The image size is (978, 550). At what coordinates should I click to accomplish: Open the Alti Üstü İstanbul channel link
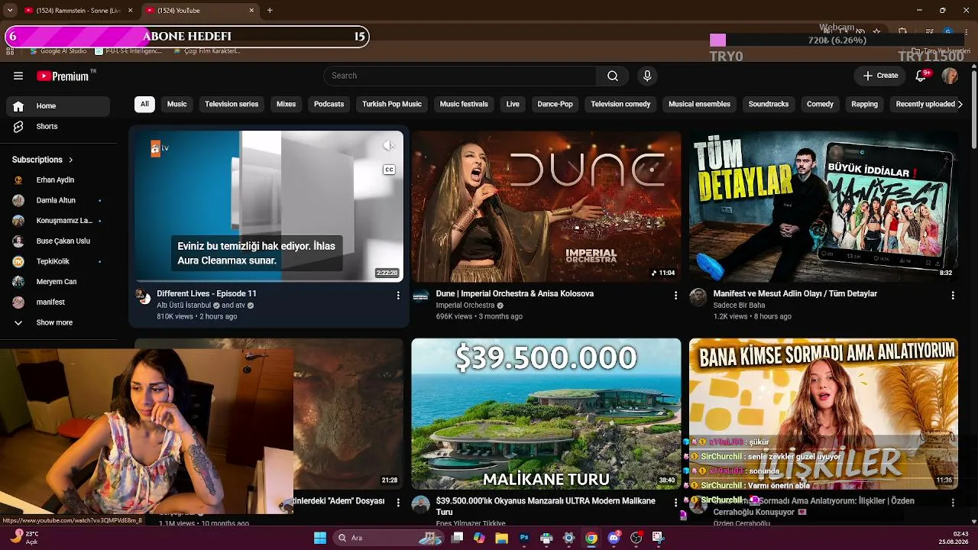(x=183, y=306)
